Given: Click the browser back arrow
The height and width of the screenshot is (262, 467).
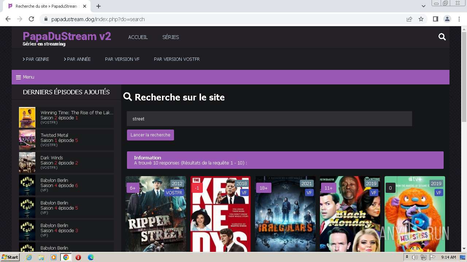Looking at the screenshot, I should pos(8,19).
